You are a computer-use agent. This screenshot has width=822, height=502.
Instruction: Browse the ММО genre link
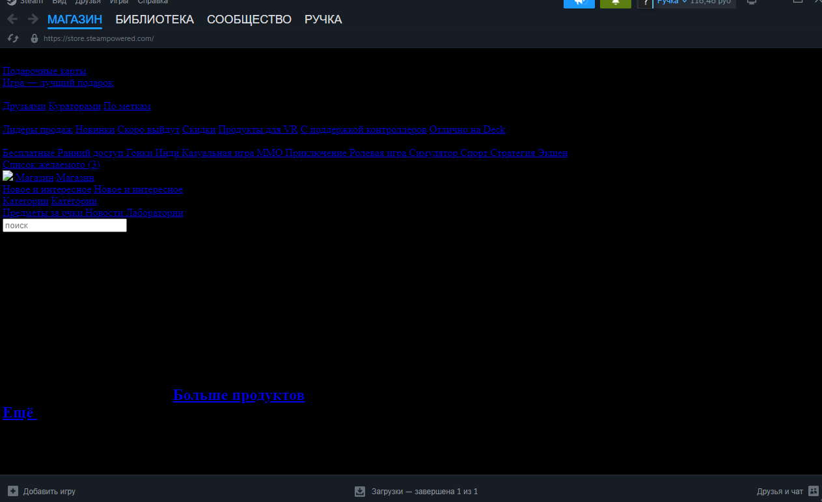[x=269, y=153]
